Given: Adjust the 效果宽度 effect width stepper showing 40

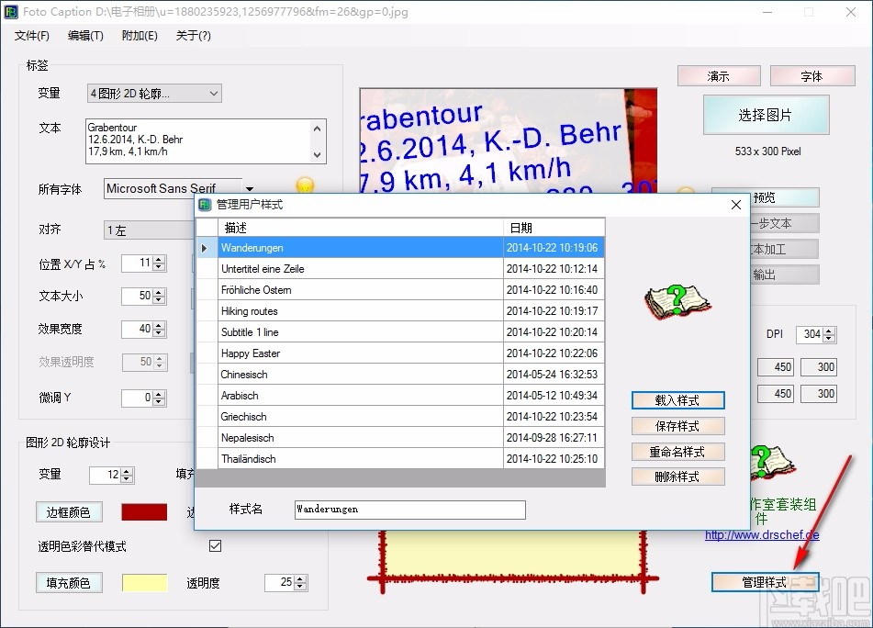Looking at the screenshot, I should coord(159,329).
